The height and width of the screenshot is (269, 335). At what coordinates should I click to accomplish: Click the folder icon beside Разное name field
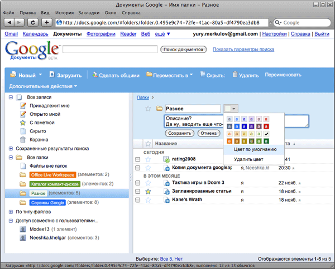(159, 108)
